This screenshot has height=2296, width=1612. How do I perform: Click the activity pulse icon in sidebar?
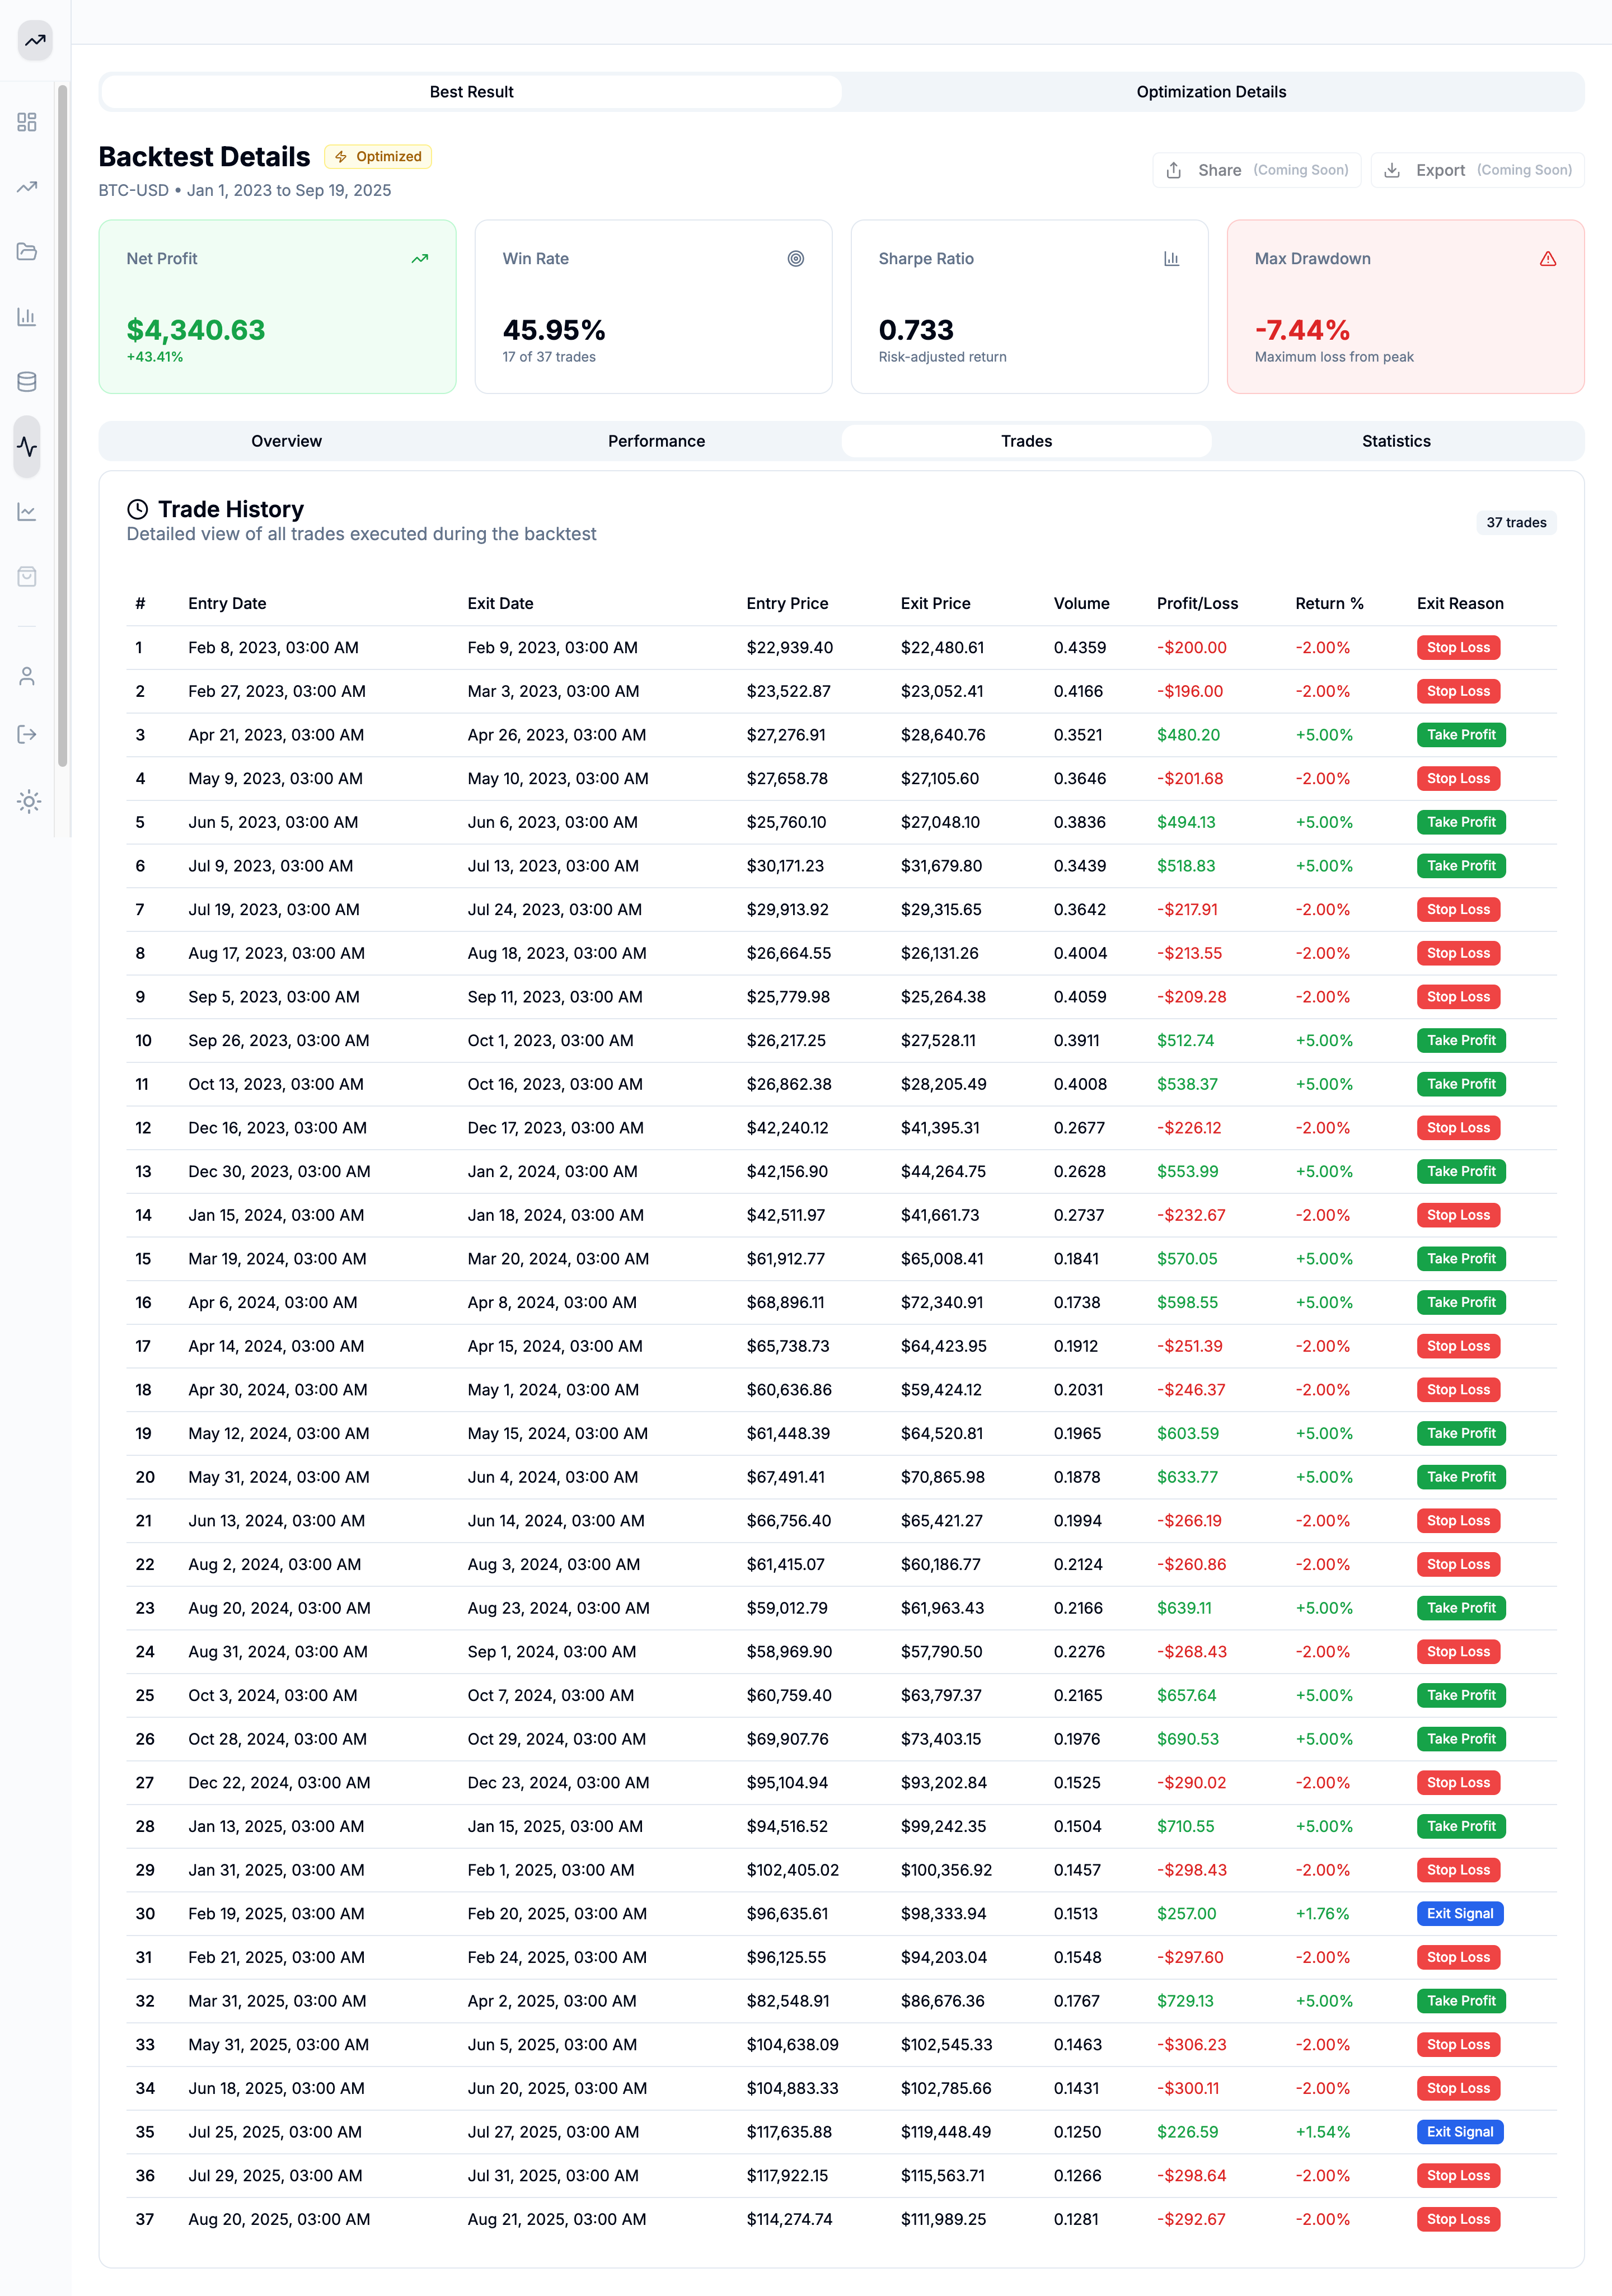[x=27, y=446]
